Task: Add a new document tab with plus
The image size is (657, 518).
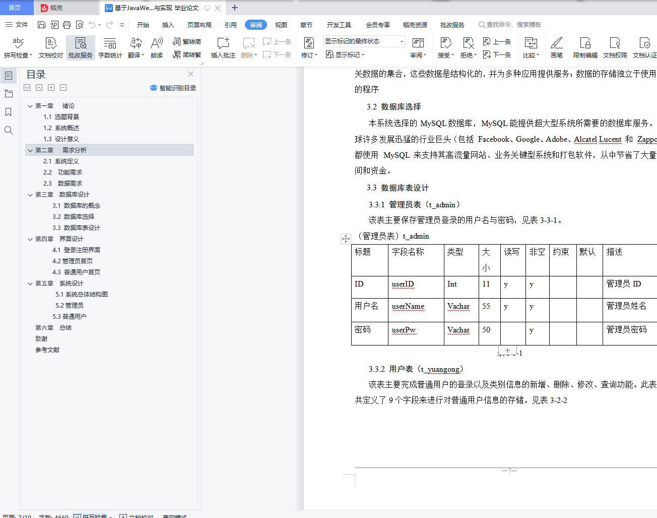Action: [x=235, y=8]
